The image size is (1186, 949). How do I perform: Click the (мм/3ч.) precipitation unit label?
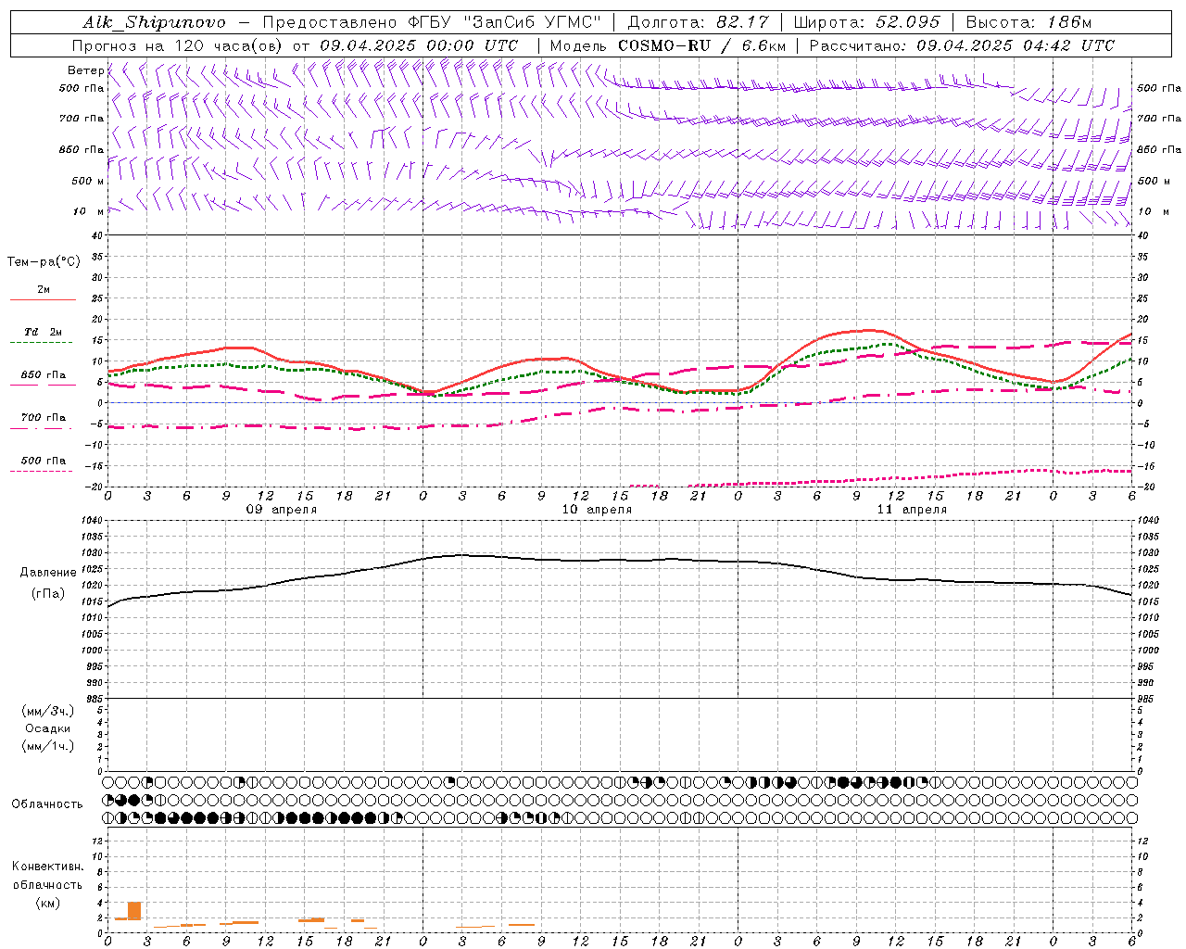pyautogui.click(x=48, y=711)
